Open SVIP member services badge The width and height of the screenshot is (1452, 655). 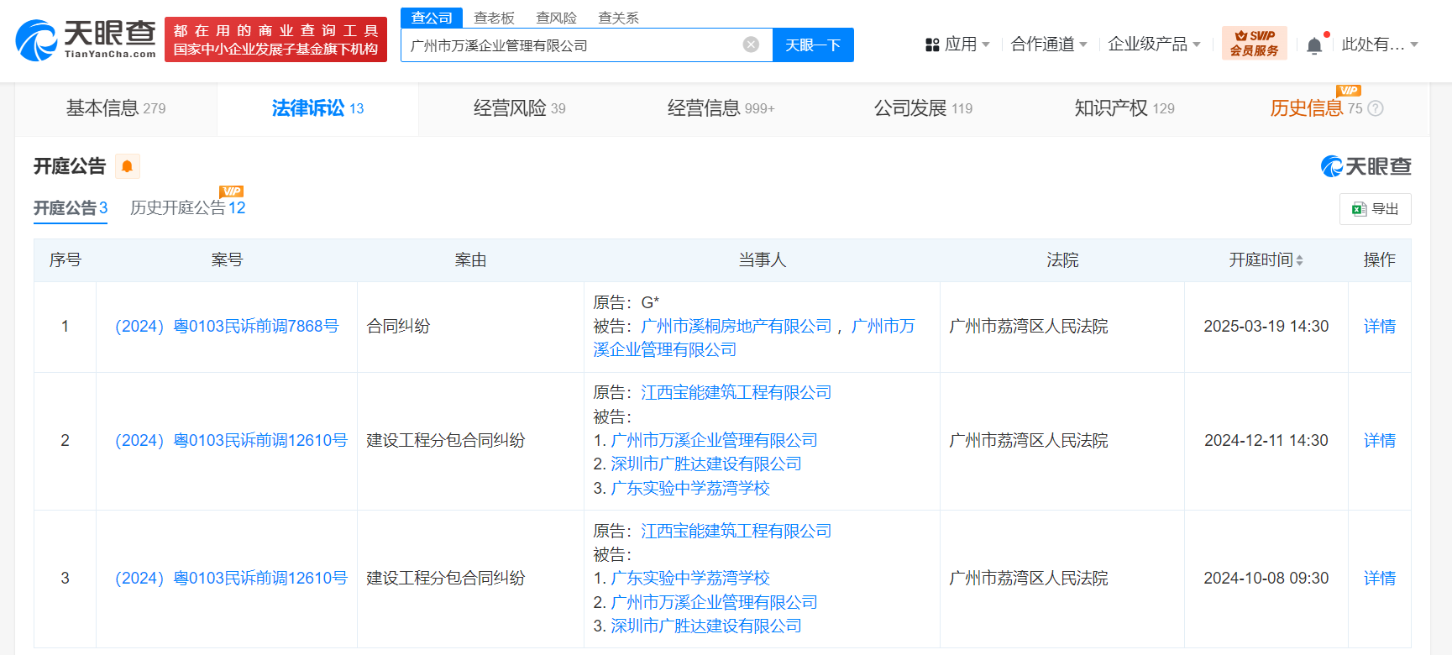tap(1255, 44)
